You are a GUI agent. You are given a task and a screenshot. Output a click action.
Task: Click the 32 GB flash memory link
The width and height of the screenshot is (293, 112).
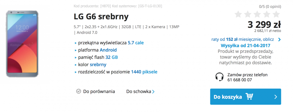point(112,57)
